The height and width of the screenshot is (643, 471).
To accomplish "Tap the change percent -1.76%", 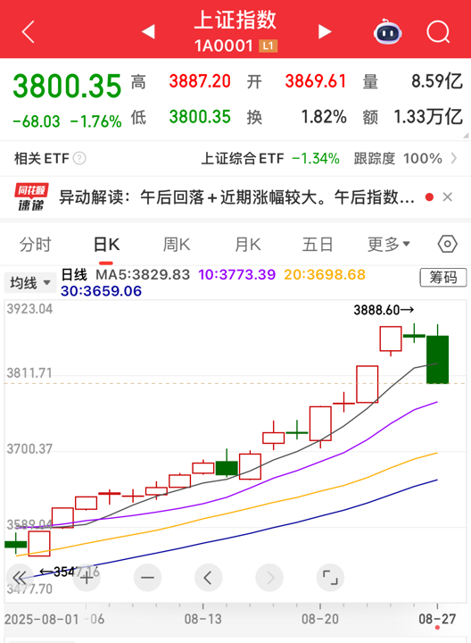I will (95, 121).
